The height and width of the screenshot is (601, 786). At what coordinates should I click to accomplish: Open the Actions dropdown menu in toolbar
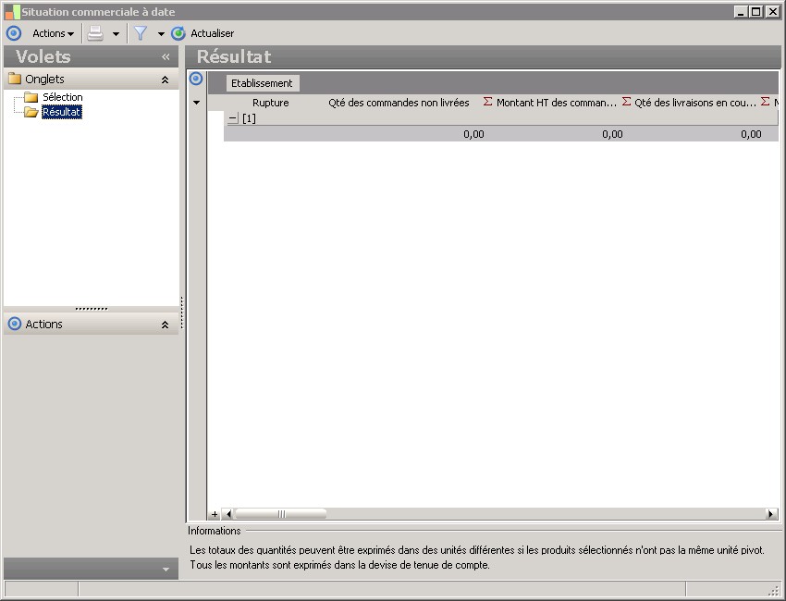tap(53, 33)
